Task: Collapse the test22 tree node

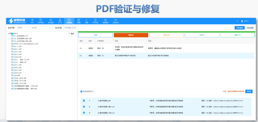Action: click(x=8, y=33)
